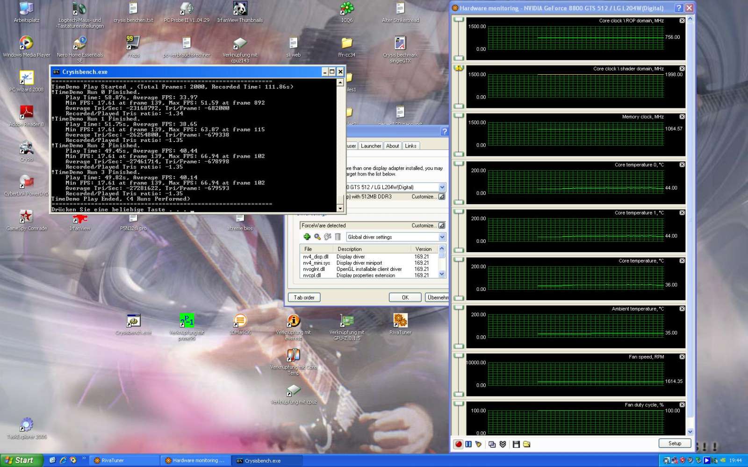The width and height of the screenshot is (748, 467).
Task: Expand Customize next to 512MB DDR3
Action: 442,197
